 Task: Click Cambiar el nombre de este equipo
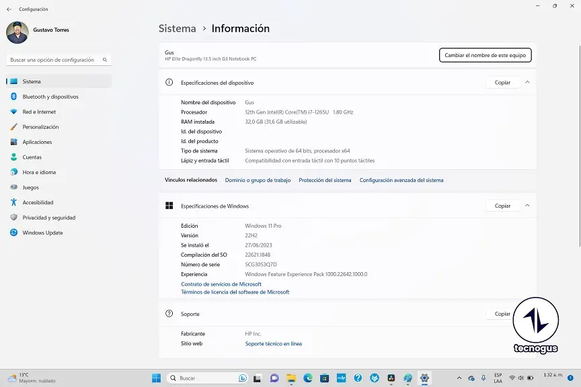coord(485,55)
